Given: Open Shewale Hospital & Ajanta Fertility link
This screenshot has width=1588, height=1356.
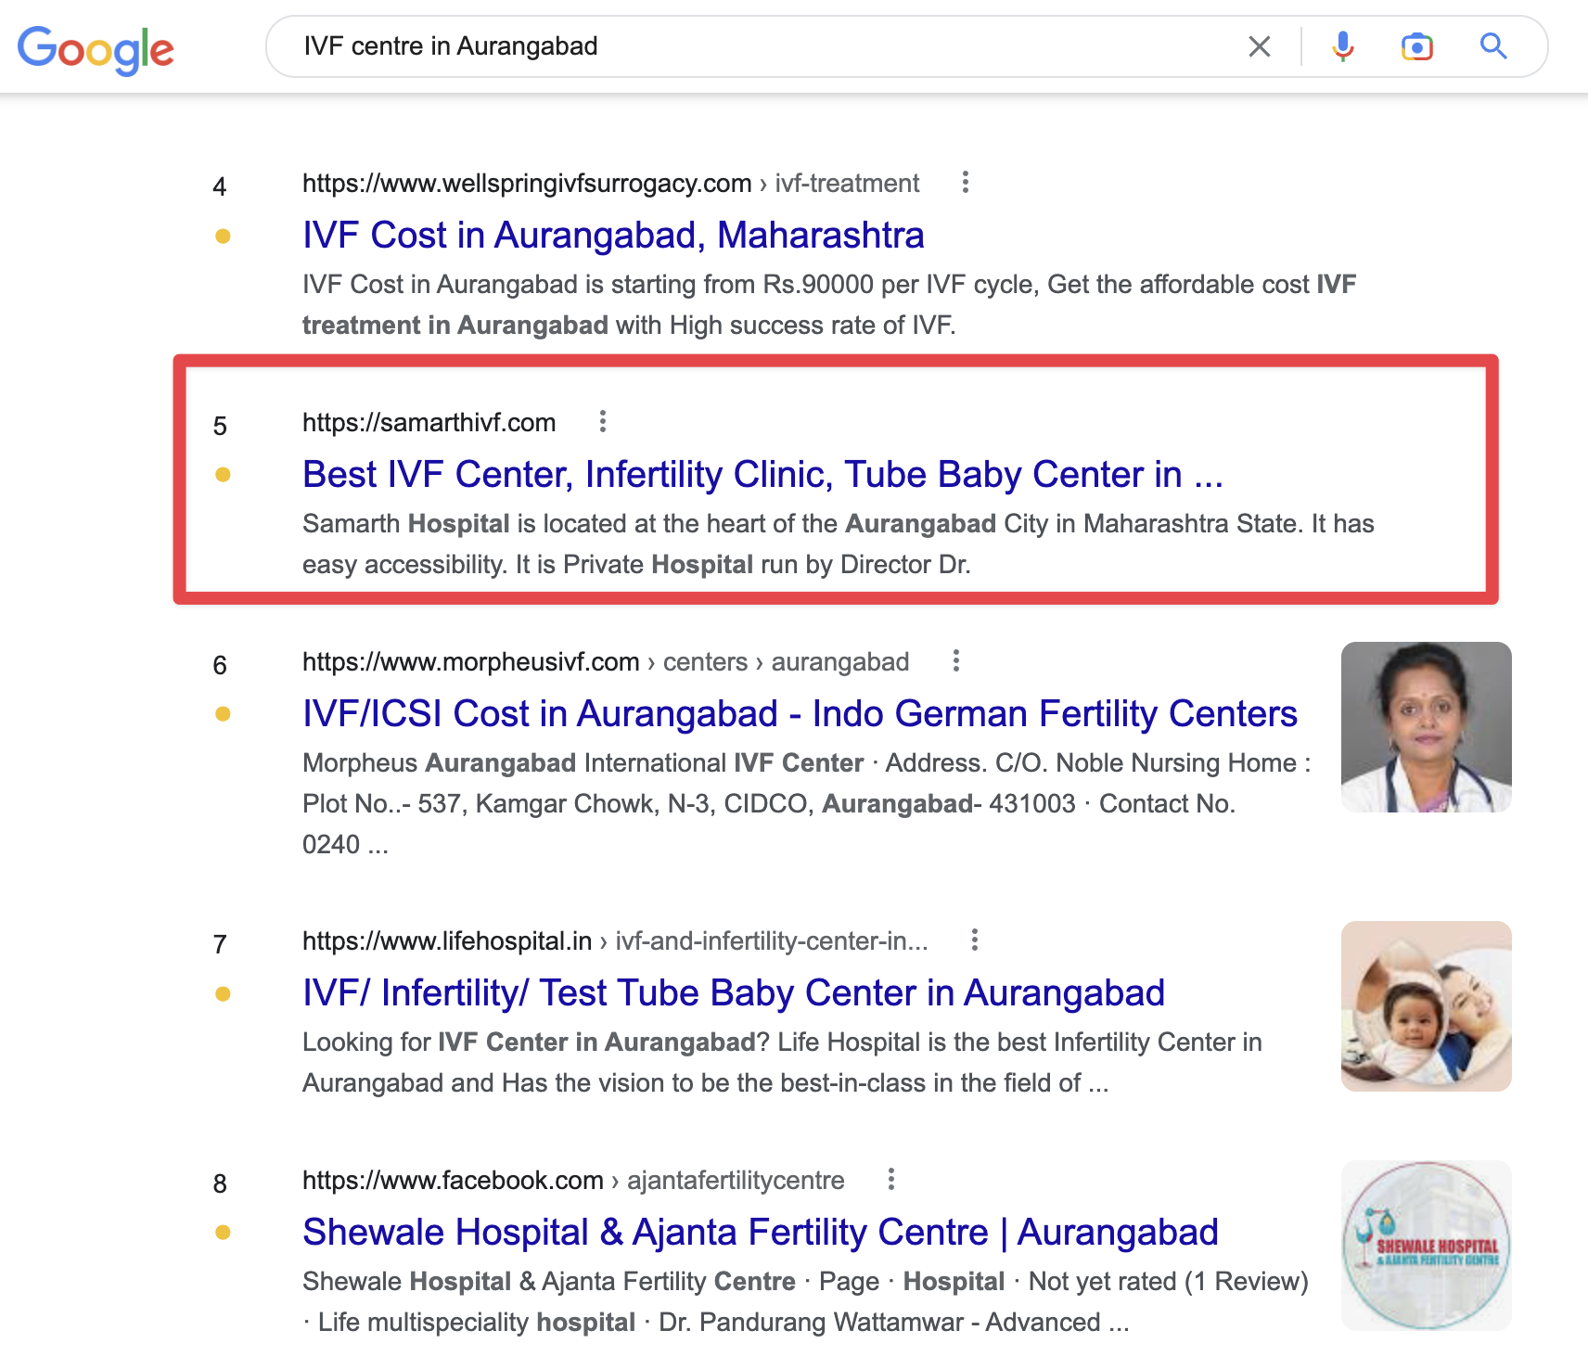Looking at the screenshot, I should pos(760,1233).
